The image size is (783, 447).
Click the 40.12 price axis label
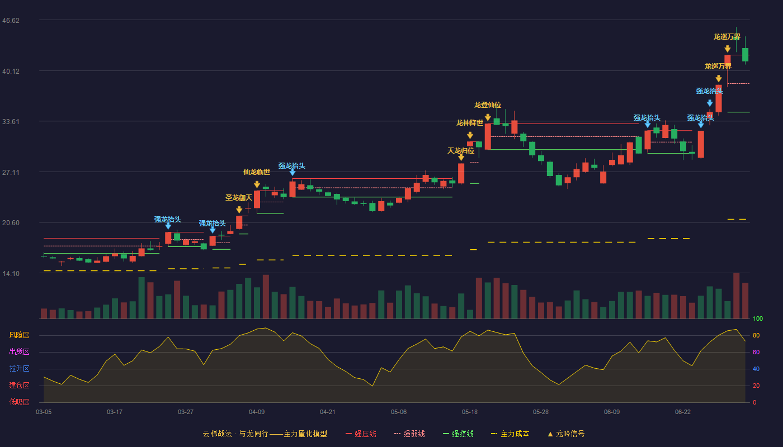pos(11,71)
